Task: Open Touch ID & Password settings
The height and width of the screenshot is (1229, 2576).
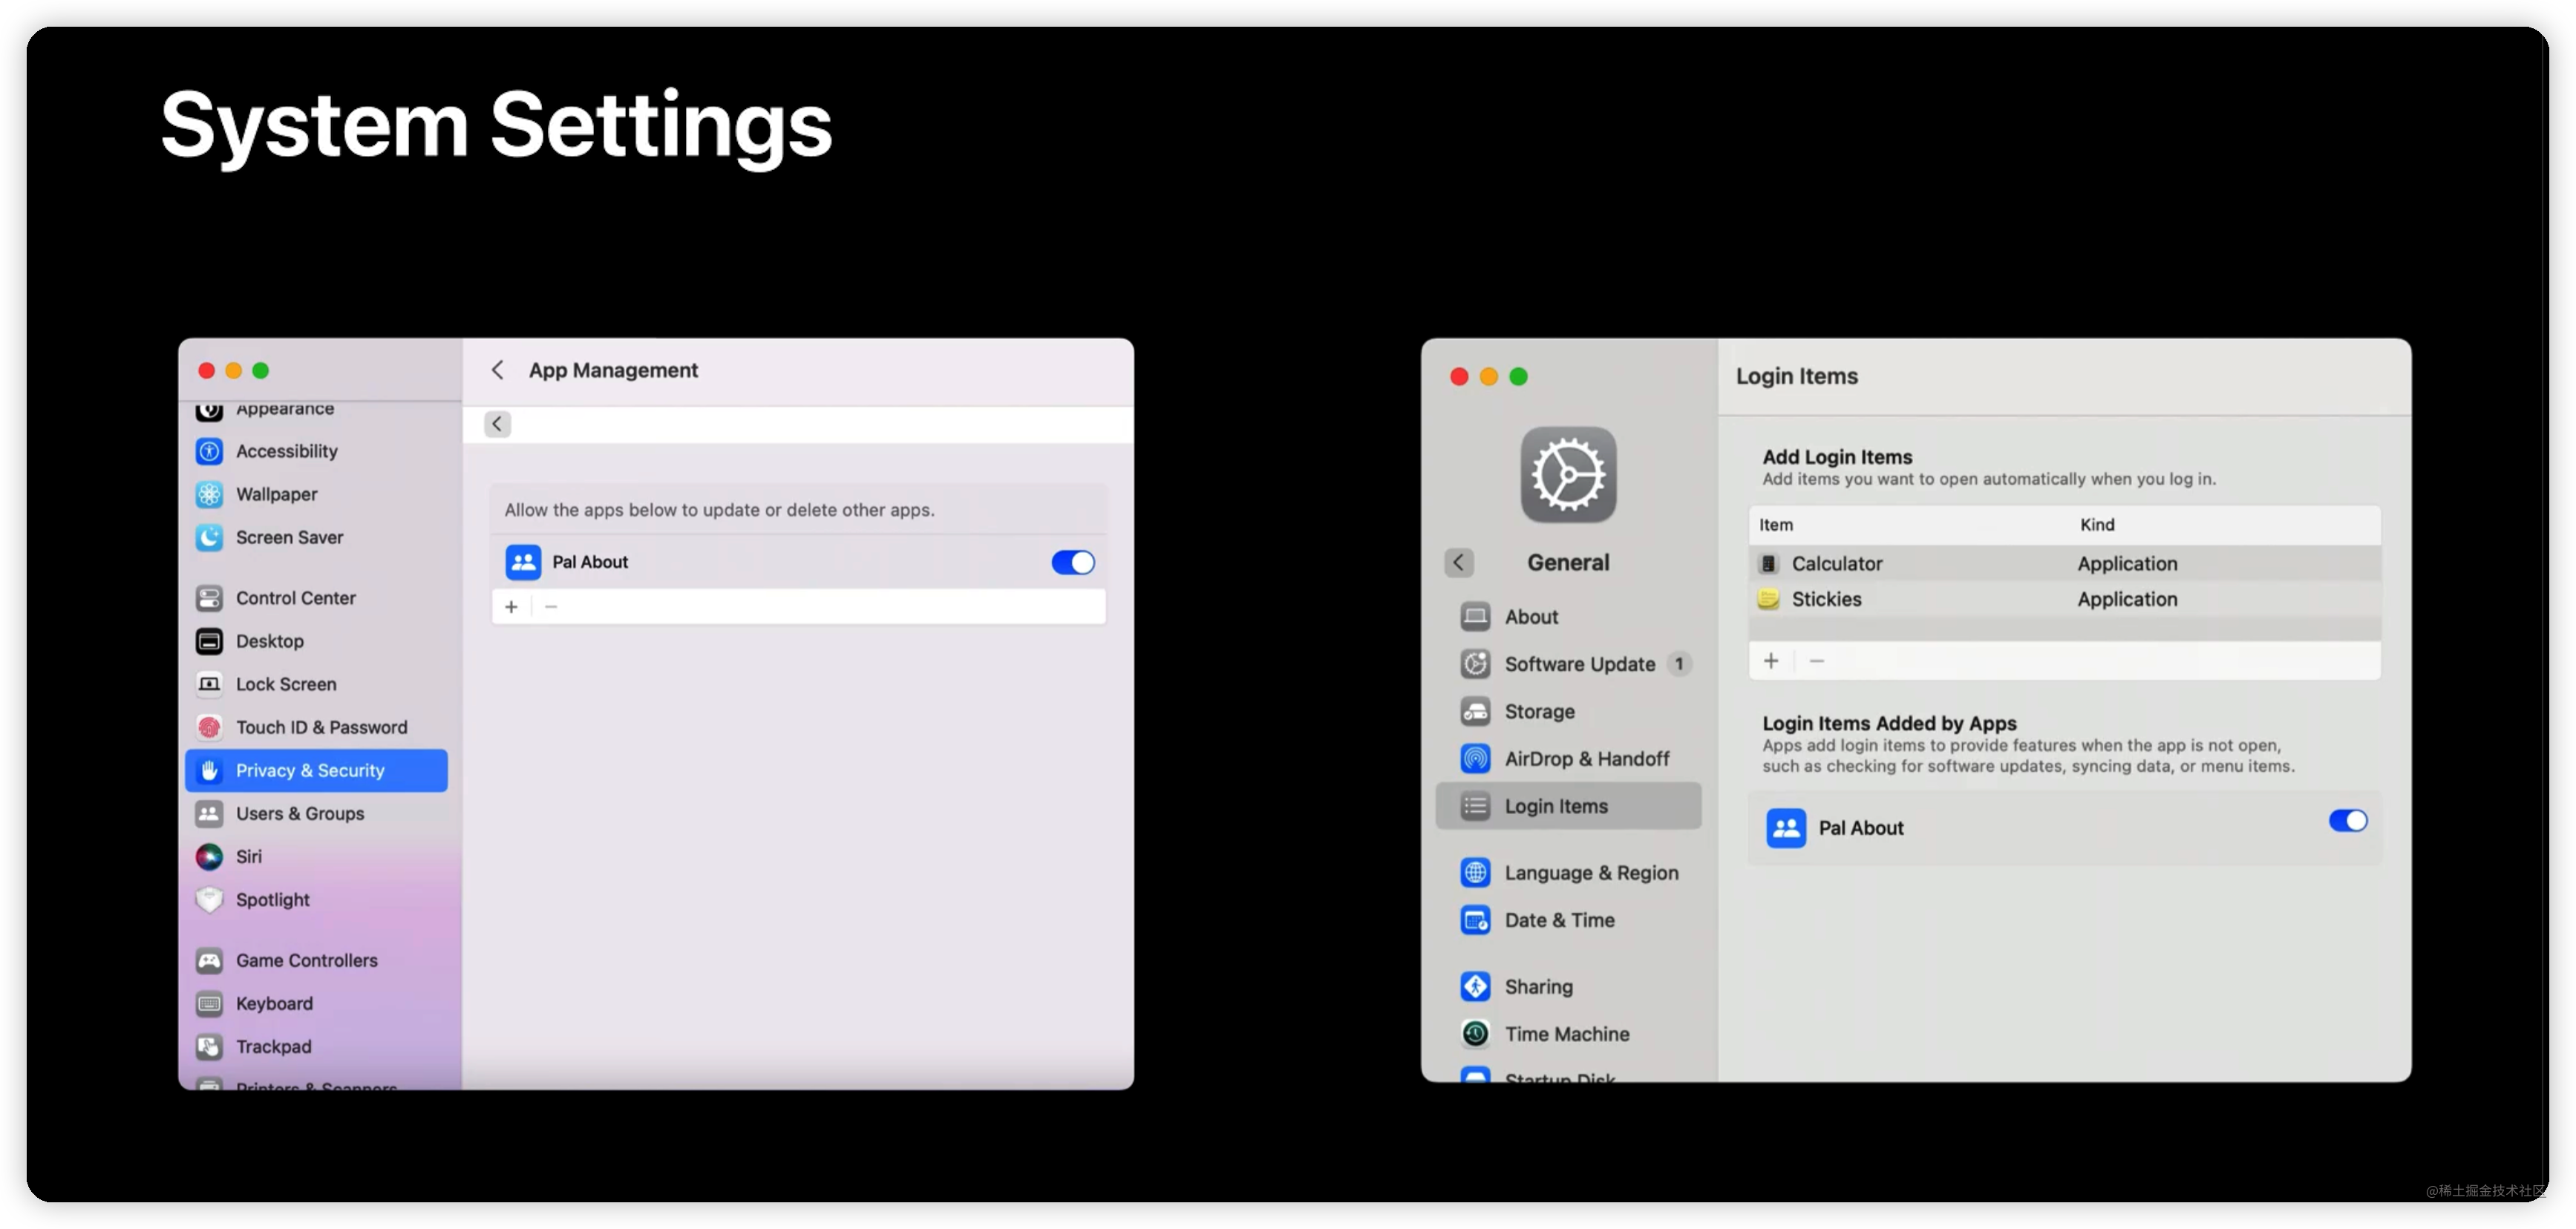Action: tap(321, 727)
